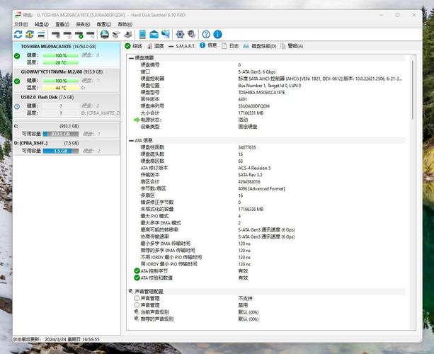Click the TOSHIBA 100 % health bar

click(61, 56)
